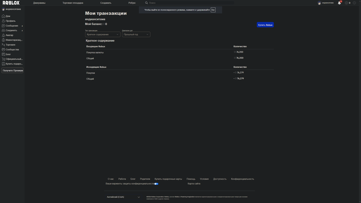This screenshot has width=361, height=203.
Task: Click the settings gear icon in top bar
Action: tap(354, 3)
